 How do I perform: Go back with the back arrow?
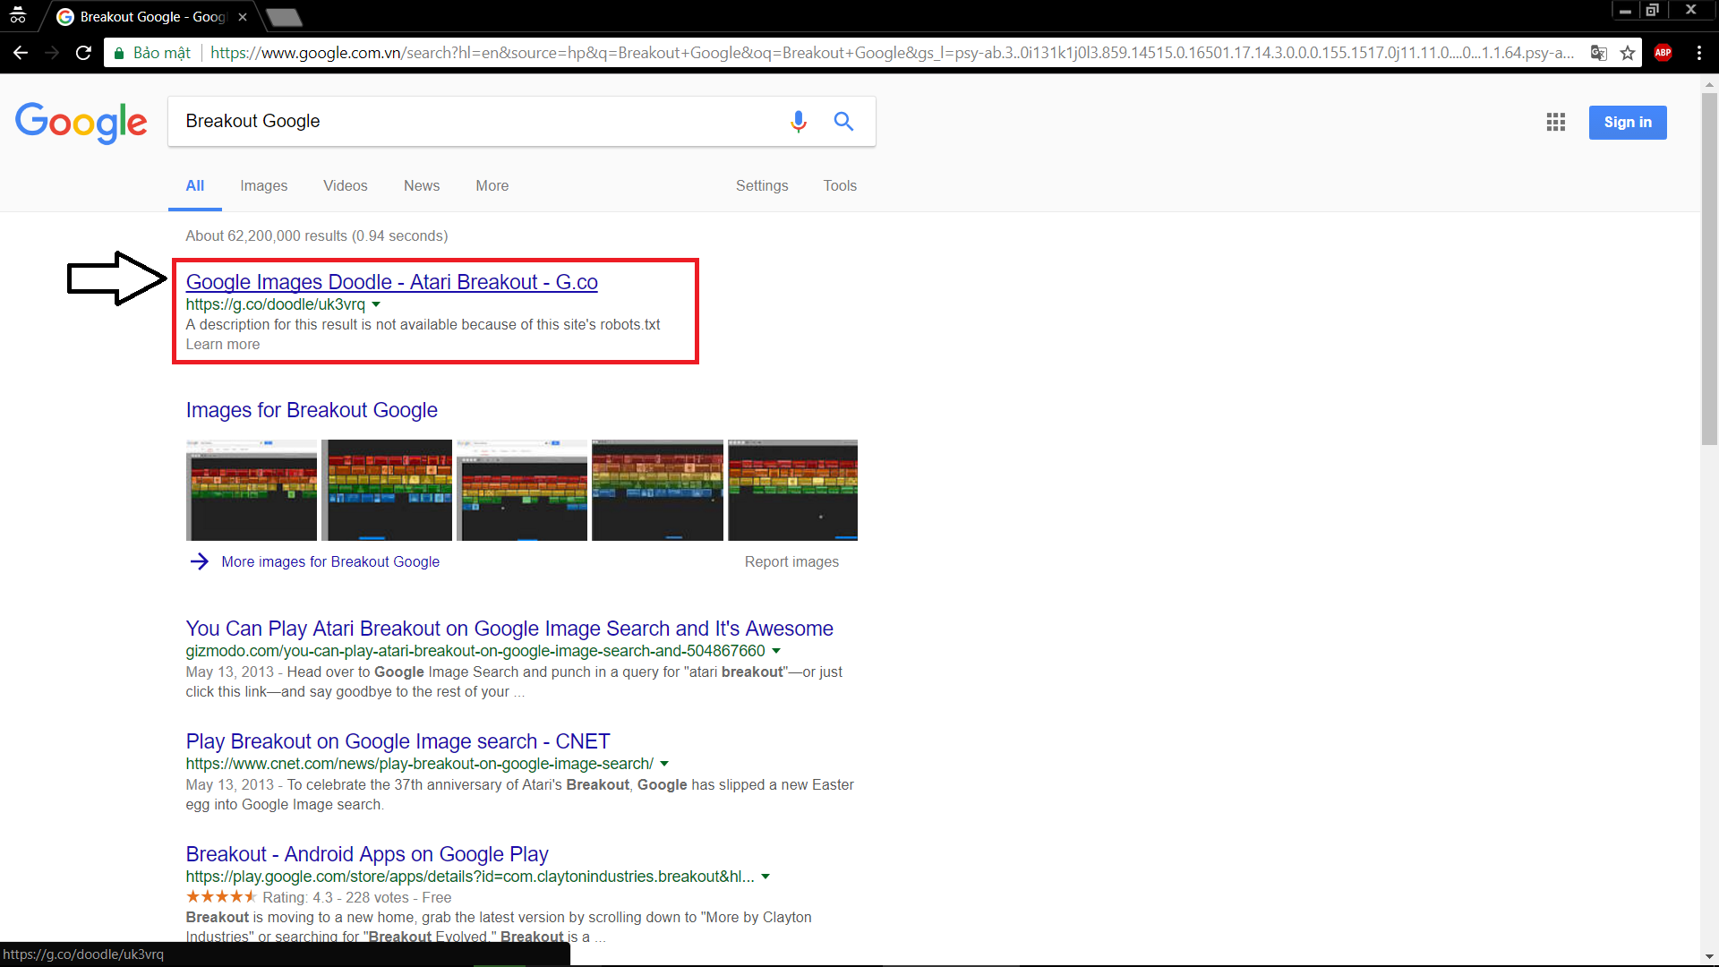tap(21, 53)
